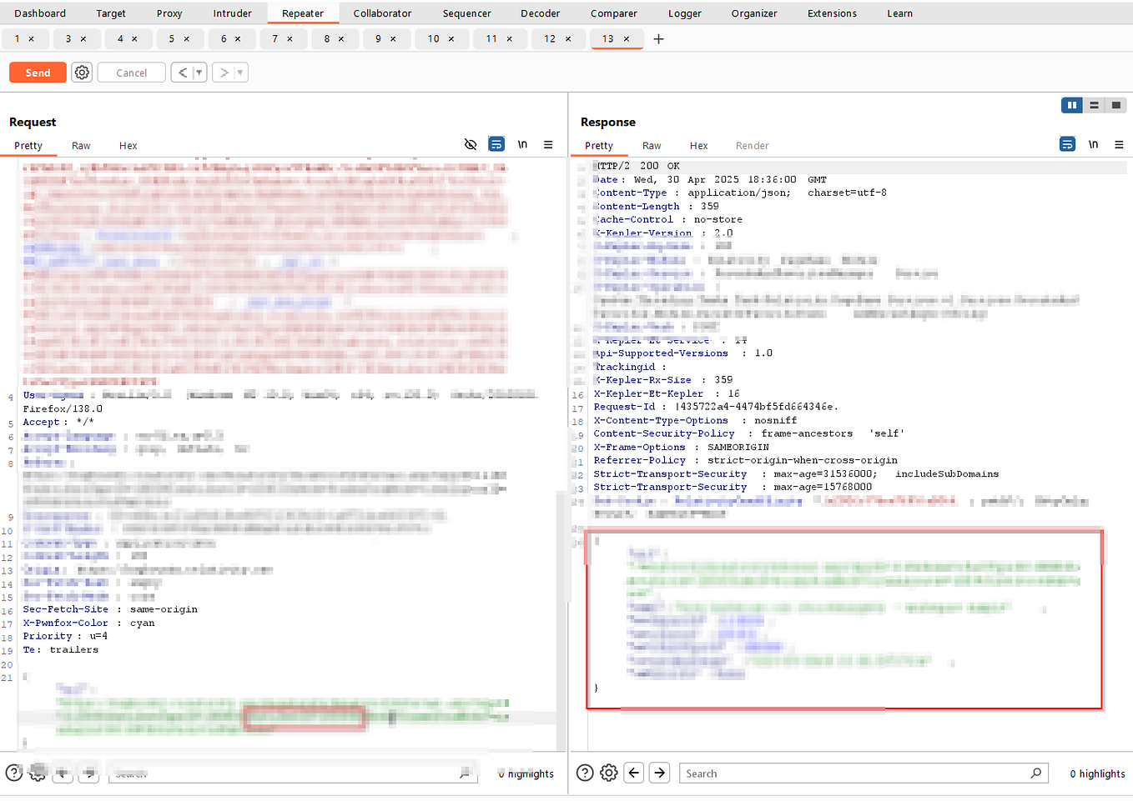Open the Repeater settings gear beside Send
The image size is (1133, 801).
[x=81, y=73]
